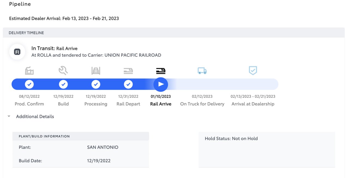Image resolution: width=349 pixels, height=178 pixels.
Task: Click the FI status badge icon
Action: 17,52
